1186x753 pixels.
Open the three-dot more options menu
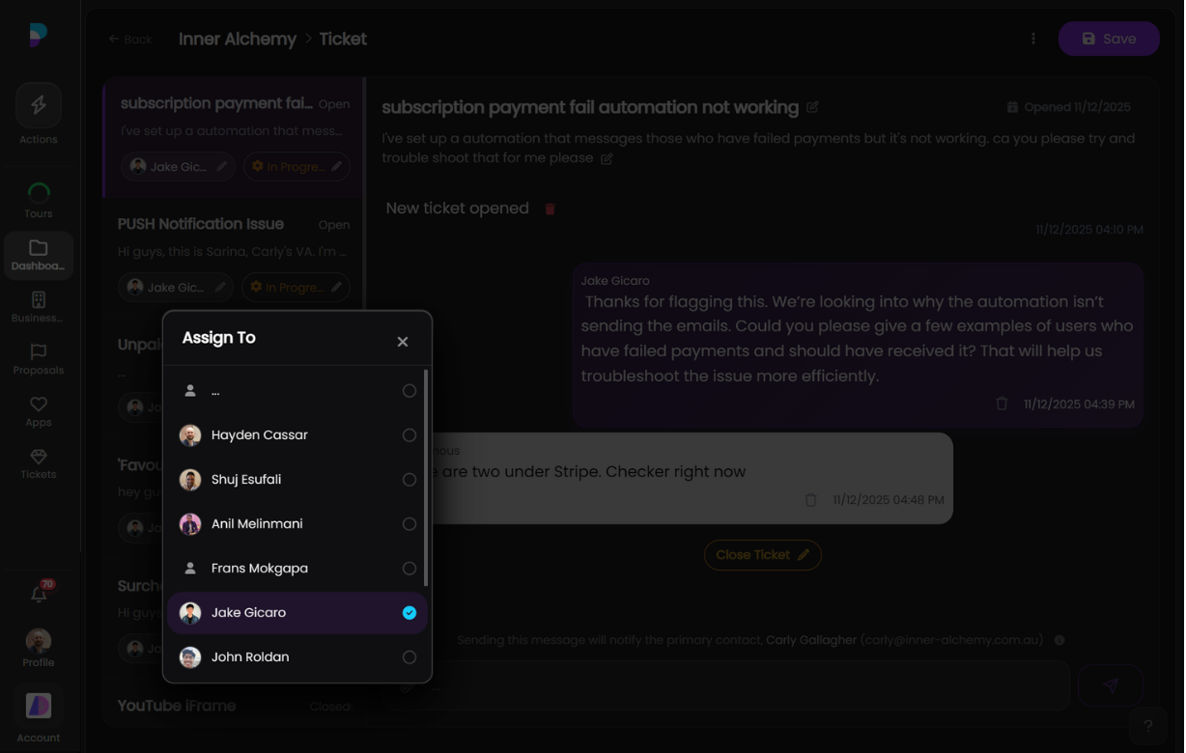[x=1033, y=39]
